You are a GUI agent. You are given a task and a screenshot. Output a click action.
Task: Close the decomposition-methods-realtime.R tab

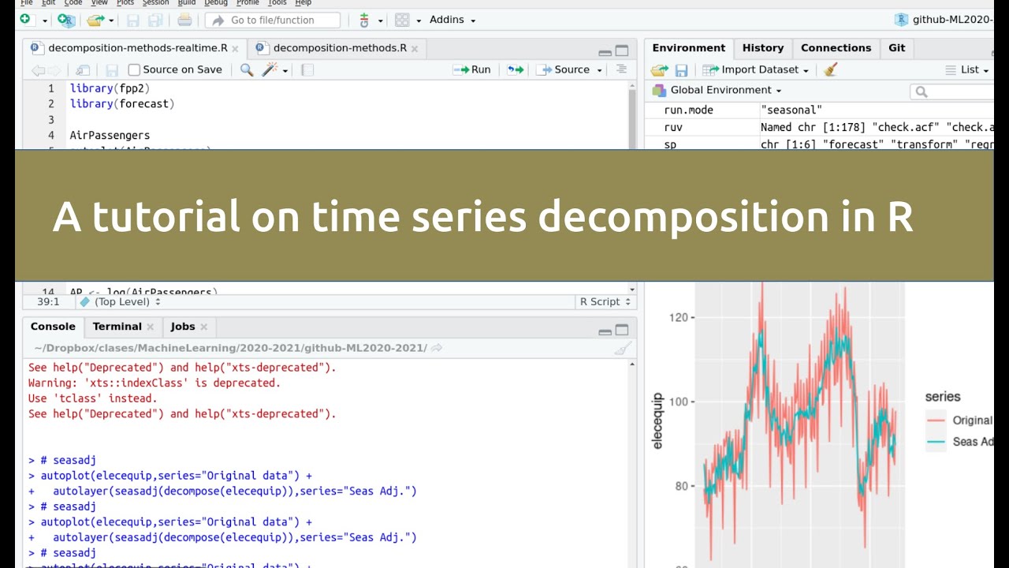(235, 49)
